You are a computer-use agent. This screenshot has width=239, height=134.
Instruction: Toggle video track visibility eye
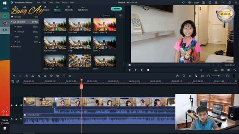click(x=21, y=105)
